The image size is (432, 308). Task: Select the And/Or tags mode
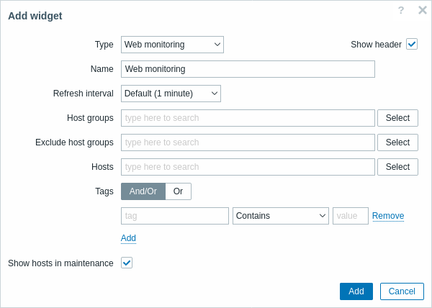(x=143, y=191)
